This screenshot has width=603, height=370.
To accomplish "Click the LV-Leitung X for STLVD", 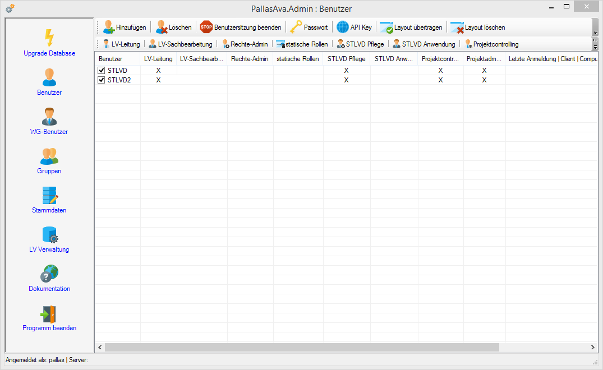I will pyautogui.click(x=158, y=70).
